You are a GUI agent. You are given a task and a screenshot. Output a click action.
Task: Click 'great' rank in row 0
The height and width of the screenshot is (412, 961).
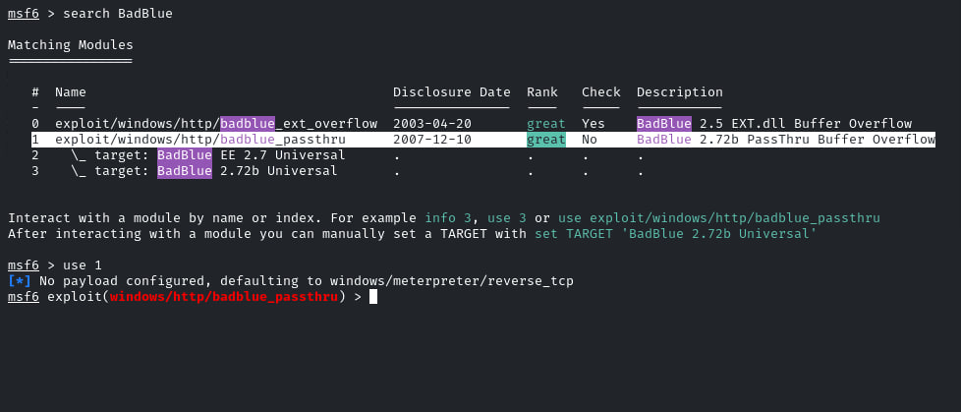click(x=546, y=124)
